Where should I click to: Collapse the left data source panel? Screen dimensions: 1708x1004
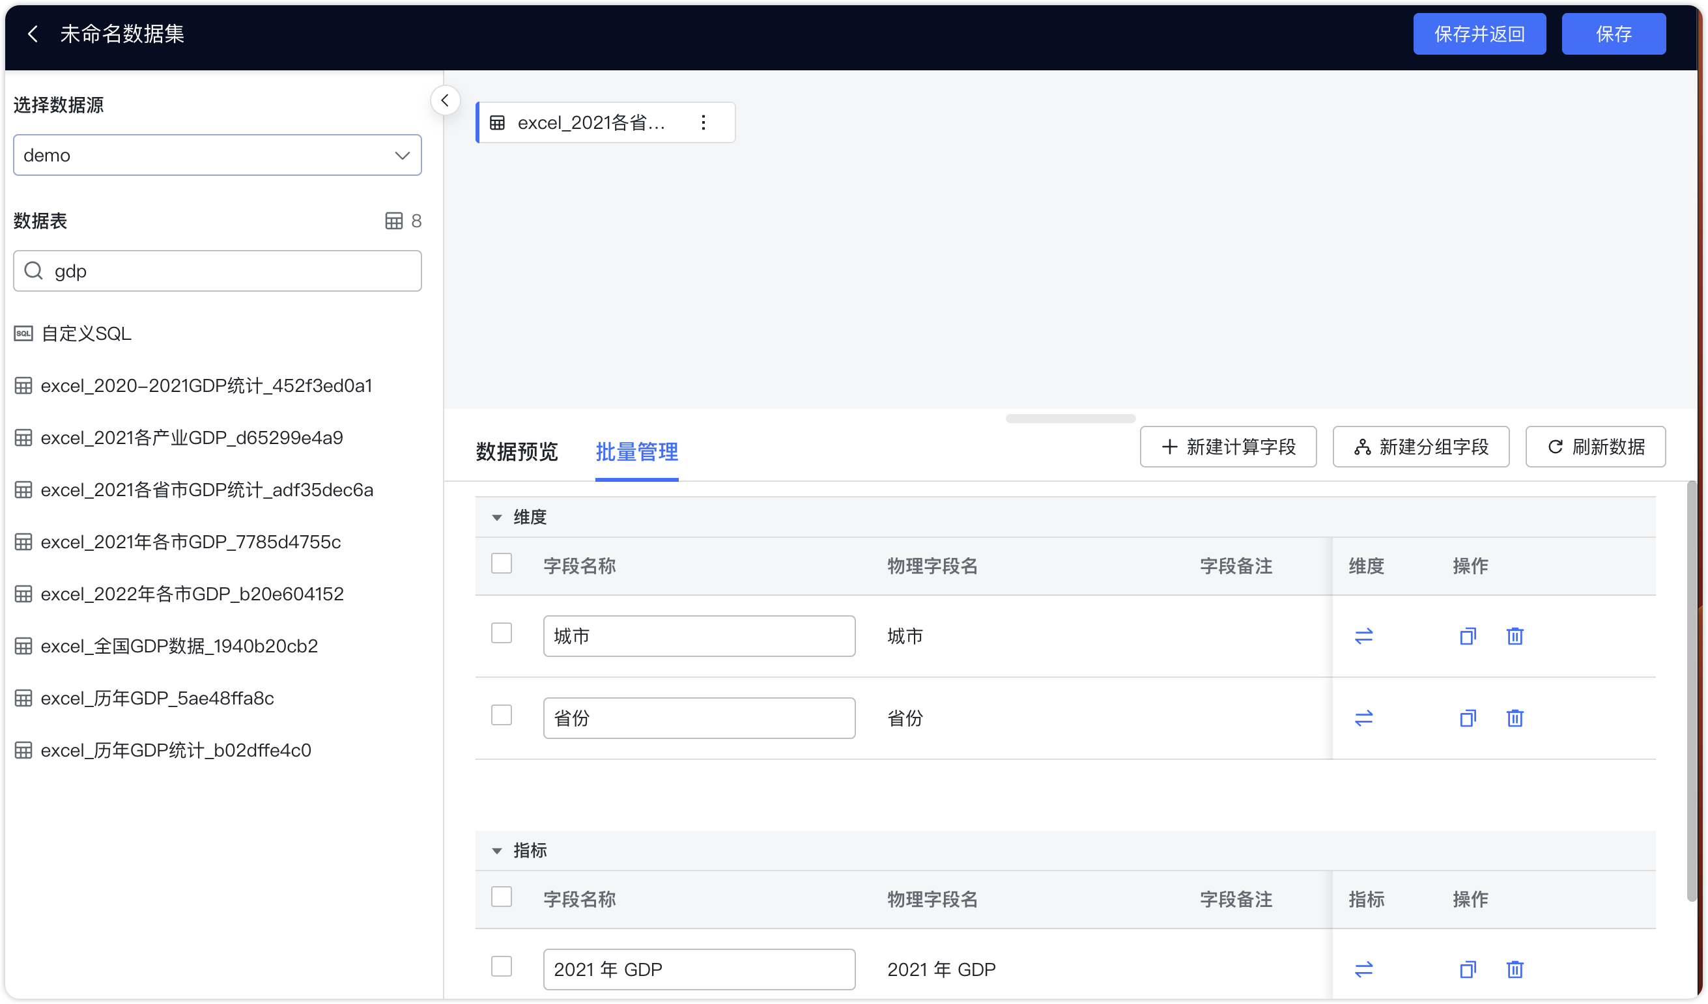[x=445, y=100]
